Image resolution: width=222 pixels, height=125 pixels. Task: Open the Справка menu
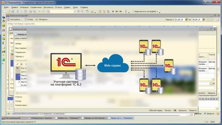[x=84, y=7]
